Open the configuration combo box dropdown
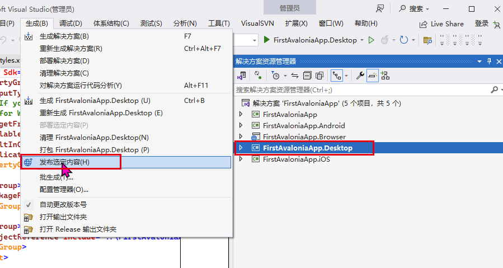Image resolution: width=503 pixels, height=268 pixels. click(255, 41)
